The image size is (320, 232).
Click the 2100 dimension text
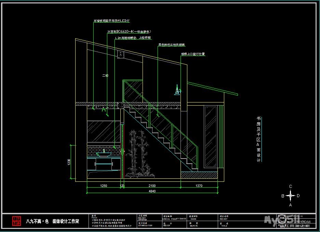click(x=152, y=186)
